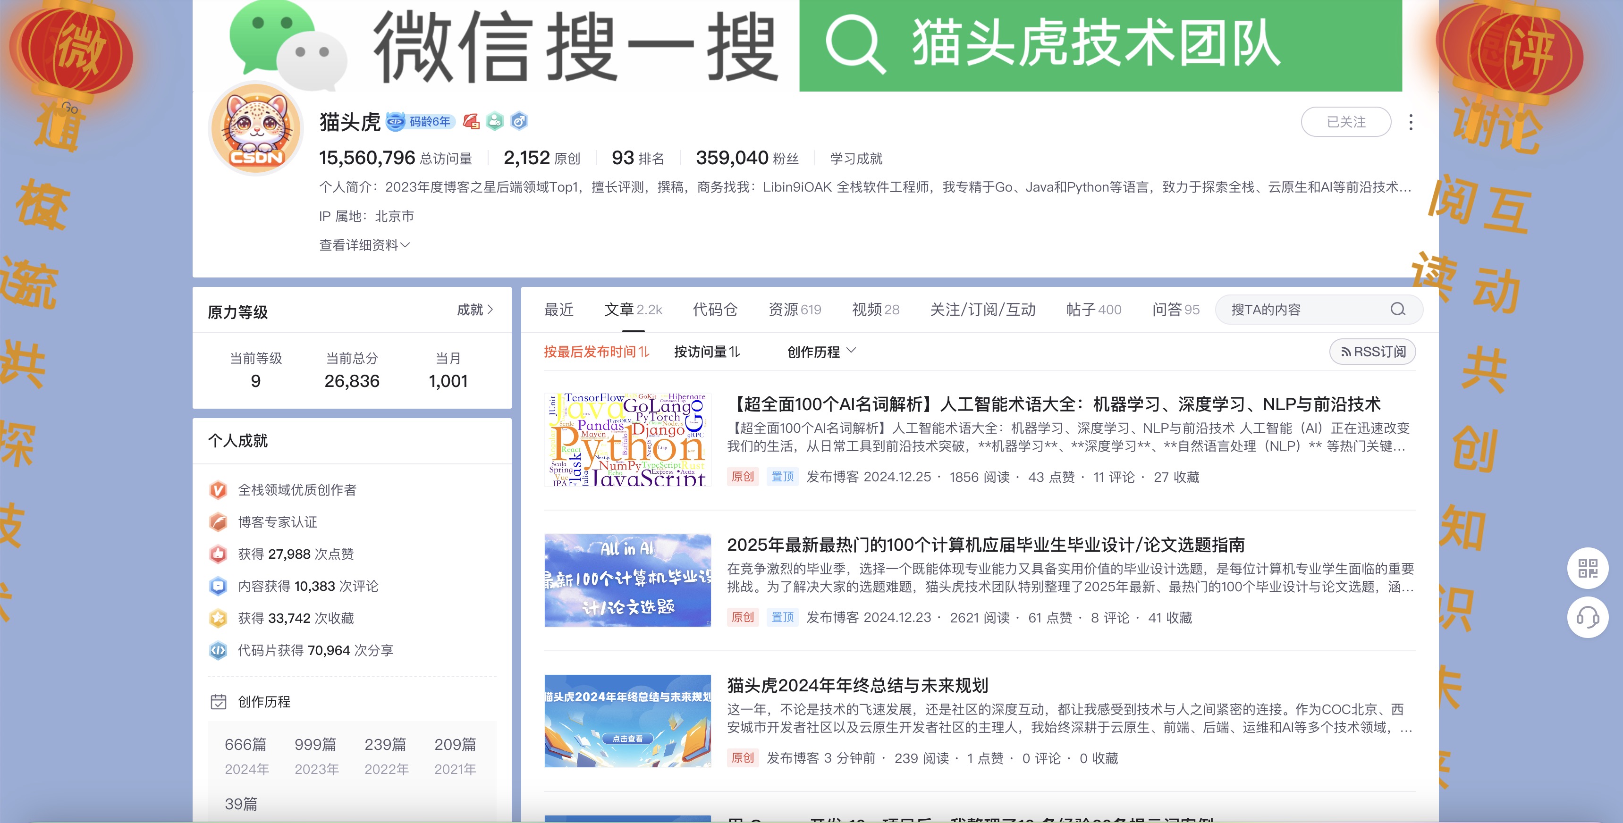Click the 猫头虎 avatar profile picture
The height and width of the screenshot is (823, 1623).
pyautogui.click(x=256, y=128)
